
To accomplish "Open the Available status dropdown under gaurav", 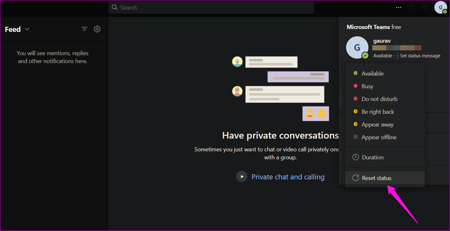I will [384, 56].
